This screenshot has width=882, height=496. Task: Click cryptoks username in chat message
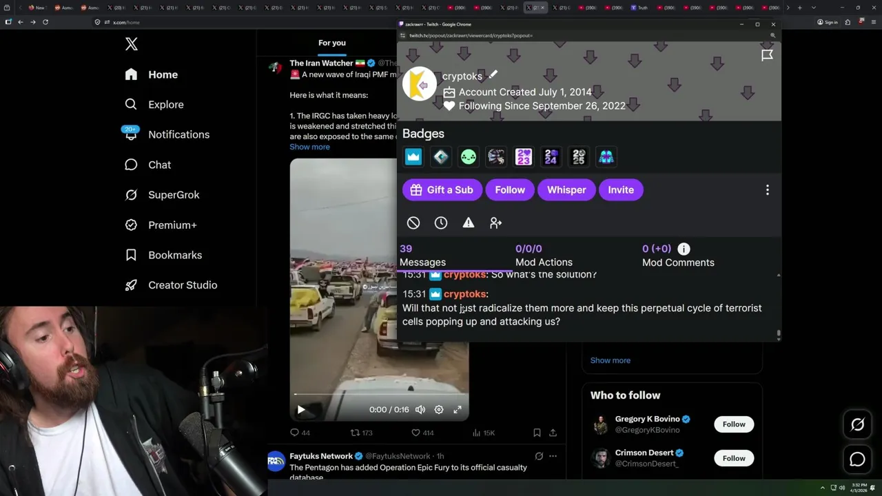465,294
